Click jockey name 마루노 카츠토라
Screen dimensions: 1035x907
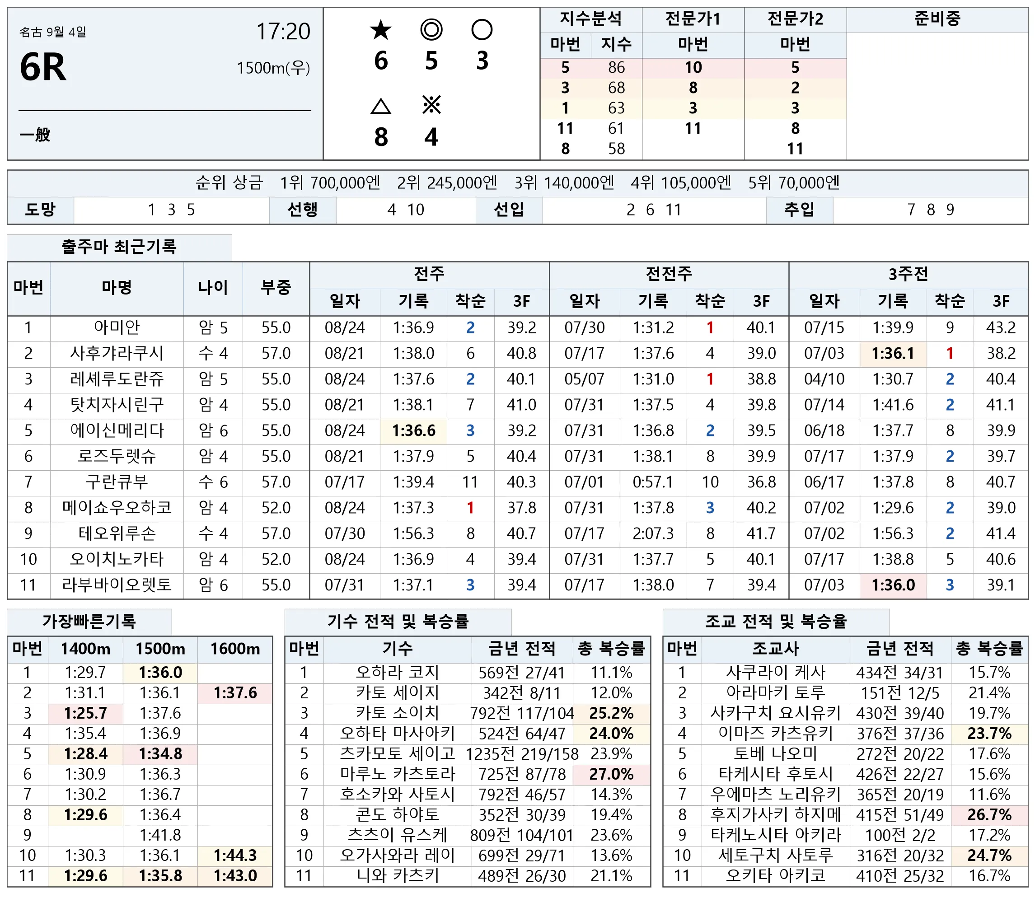click(x=398, y=774)
